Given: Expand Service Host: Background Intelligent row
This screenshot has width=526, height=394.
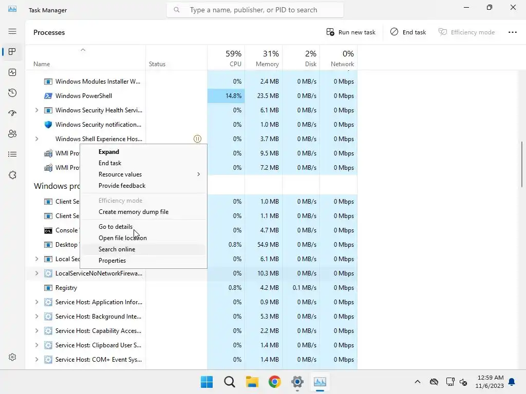Looking at the screenshot, I should tap(36, 317).
